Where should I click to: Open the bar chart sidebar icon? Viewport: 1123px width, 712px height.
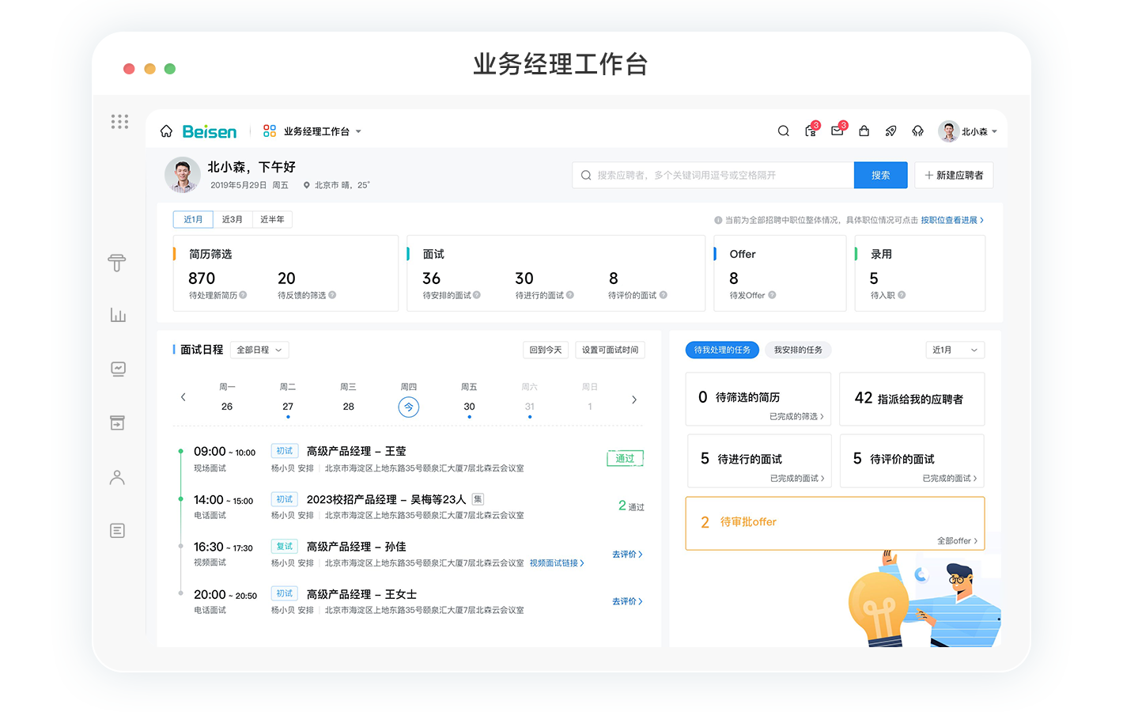click(118, 315)
